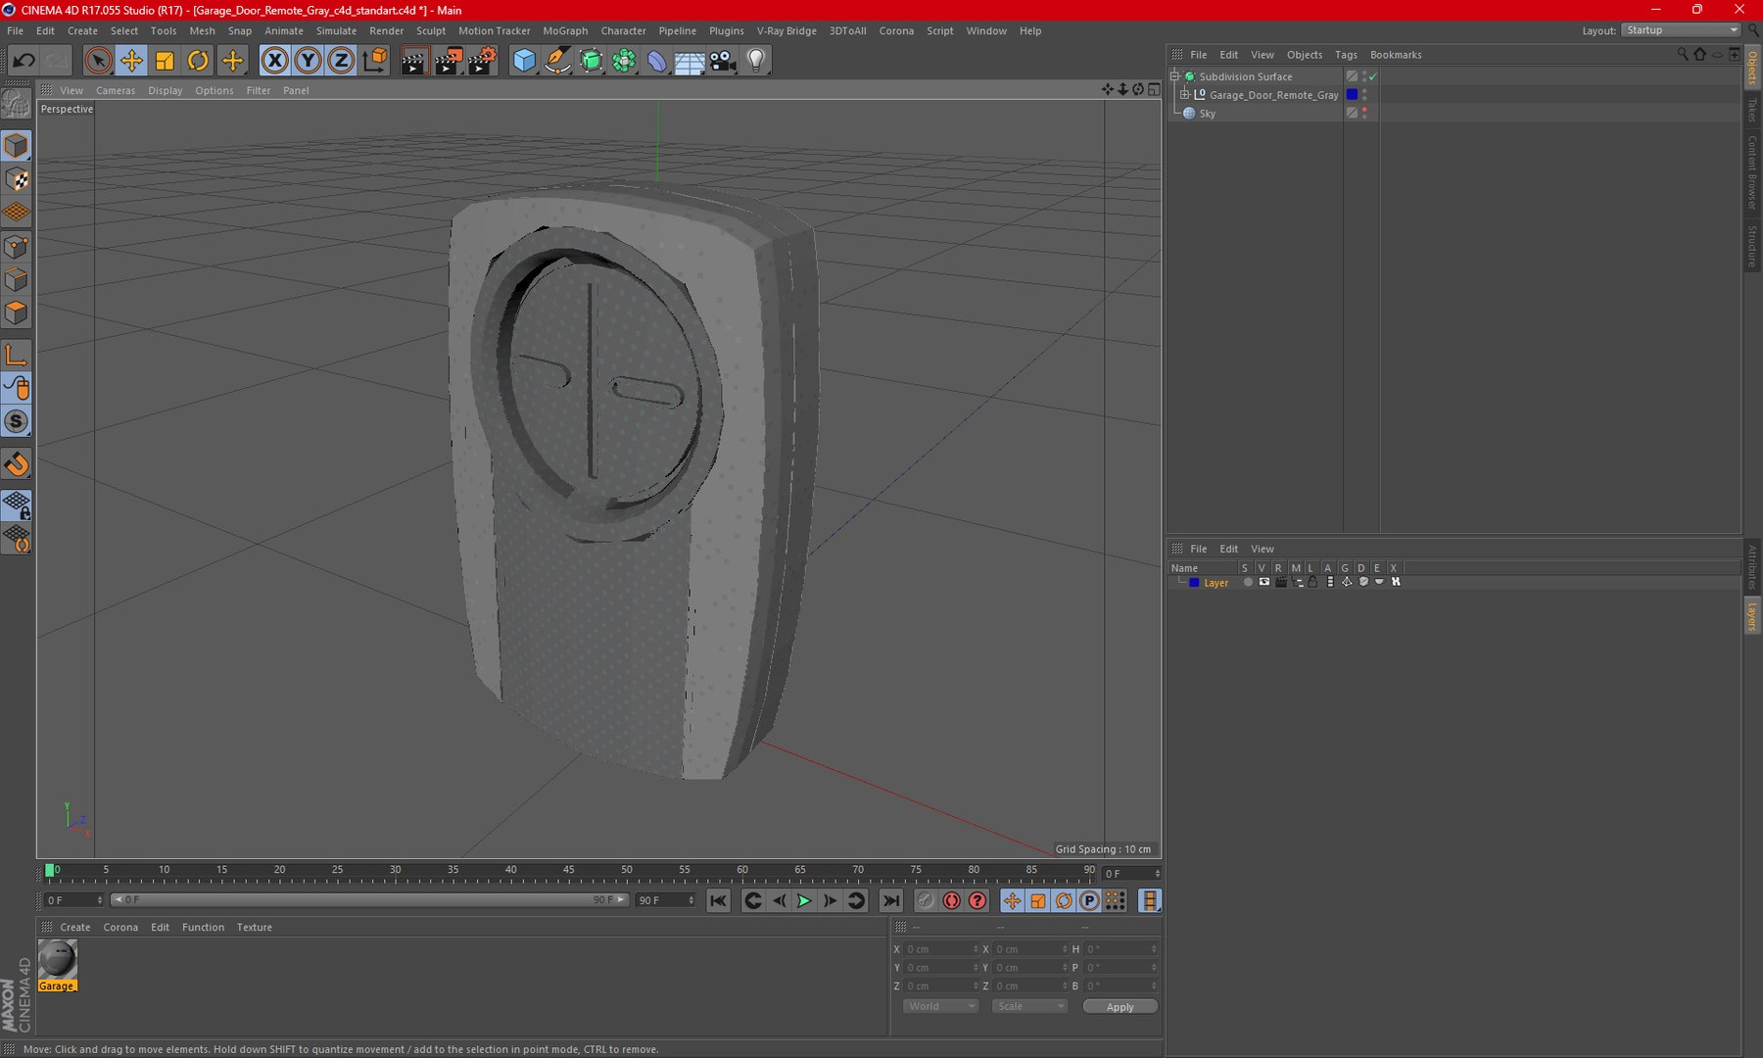The width and height of the screenshot is (1763, 1058).
Task: Click the Floor environment object icon
Action: click(690, 61)
